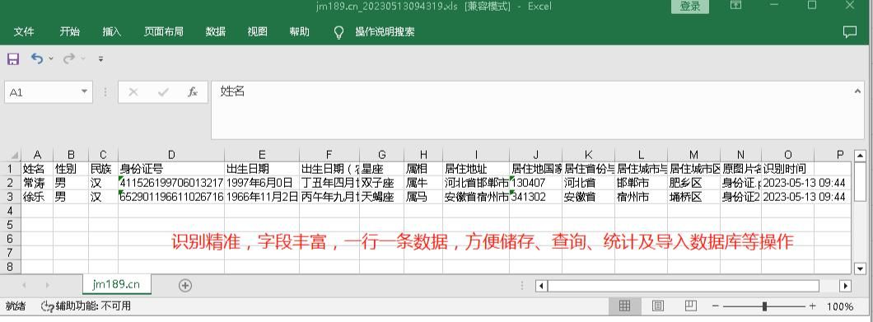Click the Redo arrow icon
The image size is (873, 322).
[69, 58]
